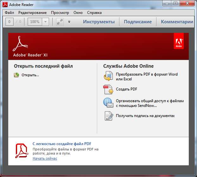Open the Подписание pane
The height and width of the screenshot is (177, 197).
click(x=138, y=22)
